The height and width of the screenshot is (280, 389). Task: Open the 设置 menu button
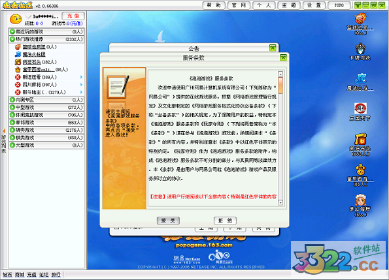point(314,5)
